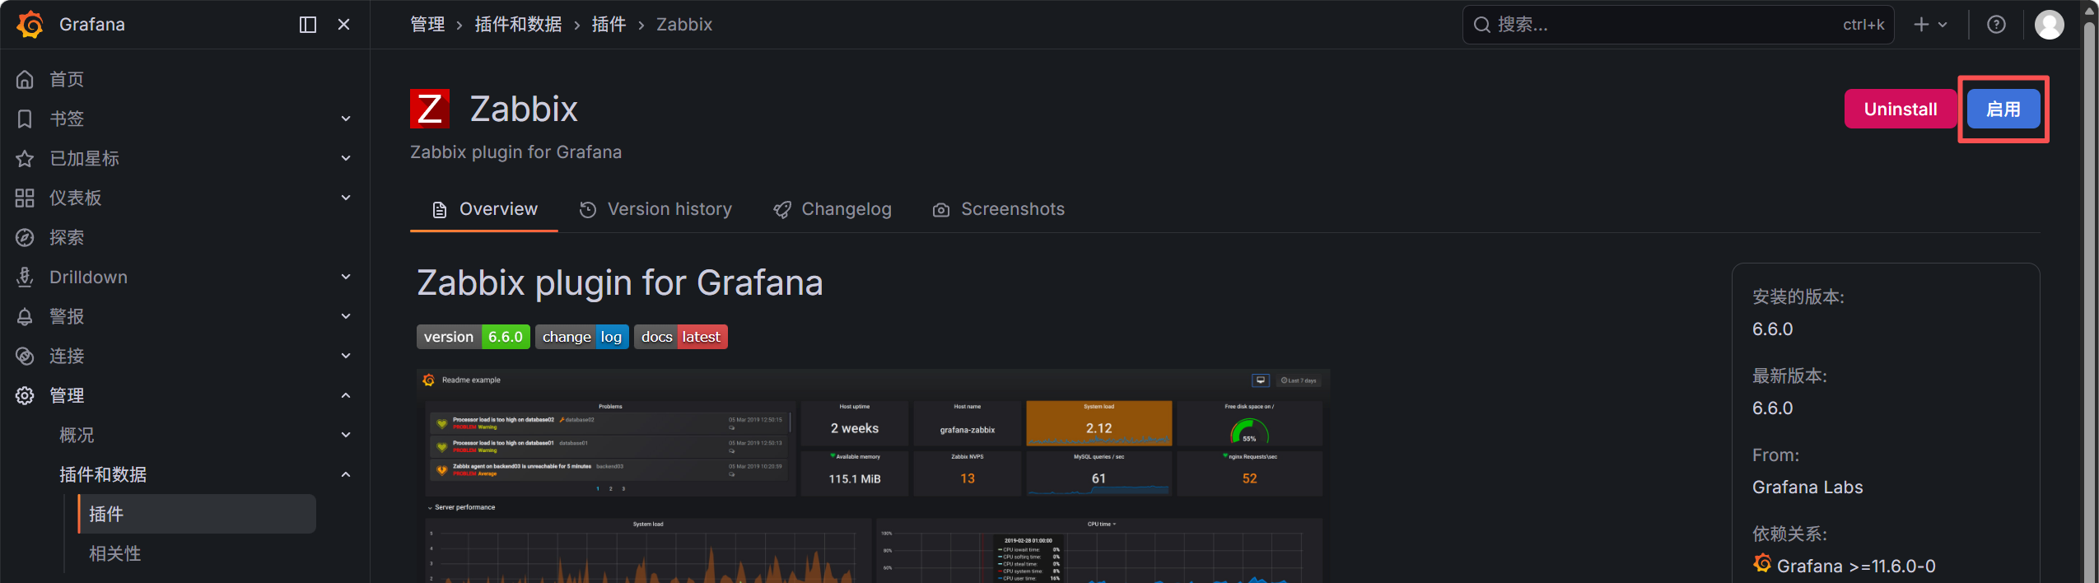Click the Uninstall button
The width and height of the screenshot is (2099, 583).
(x=1901, y=109)
